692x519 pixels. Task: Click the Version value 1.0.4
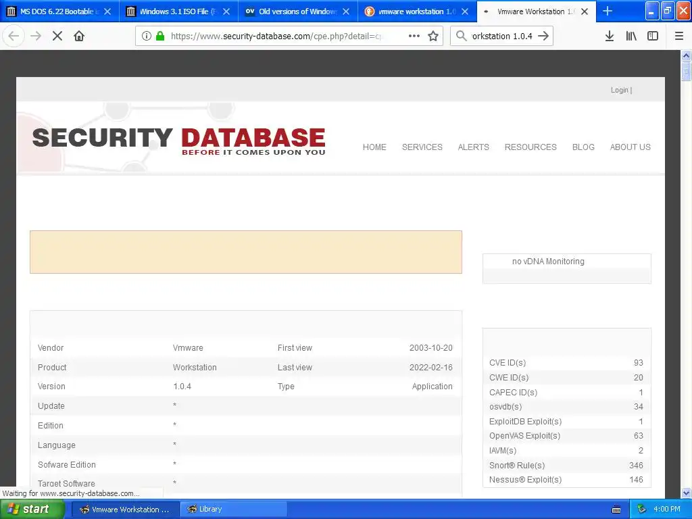(182, 386)
